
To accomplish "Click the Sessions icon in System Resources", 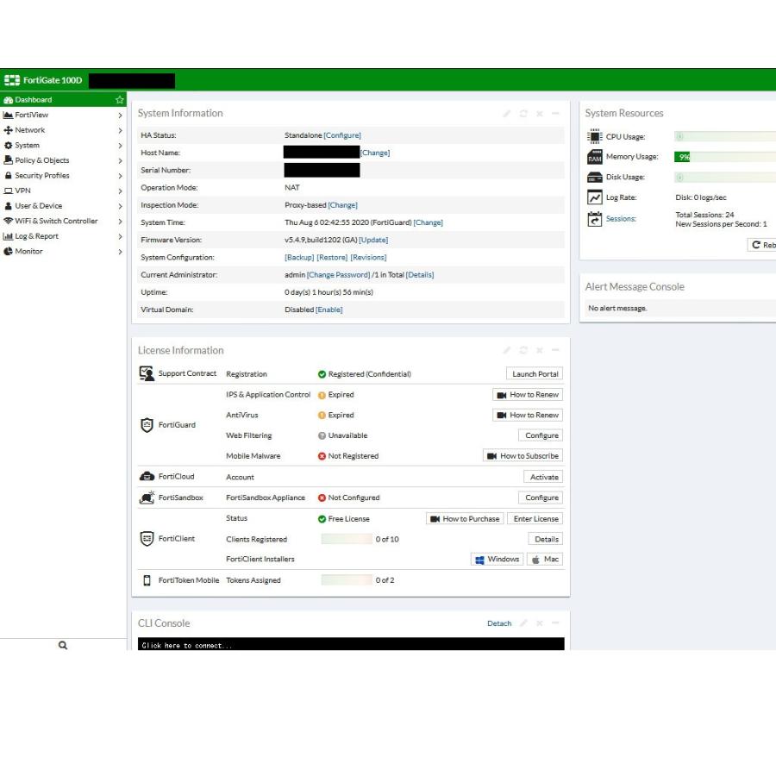I will pyautogui.click(x=594, y=219).
